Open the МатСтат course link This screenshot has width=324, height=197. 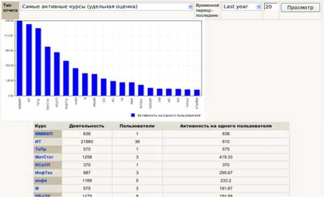coord(44,157)
